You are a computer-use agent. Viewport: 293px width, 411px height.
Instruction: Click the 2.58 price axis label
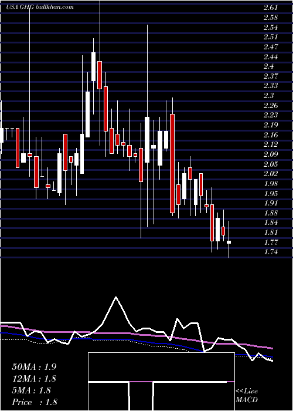270,18
